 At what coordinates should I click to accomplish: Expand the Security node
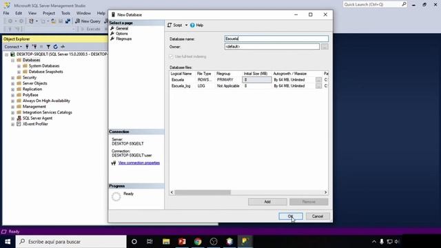(12, 78)
